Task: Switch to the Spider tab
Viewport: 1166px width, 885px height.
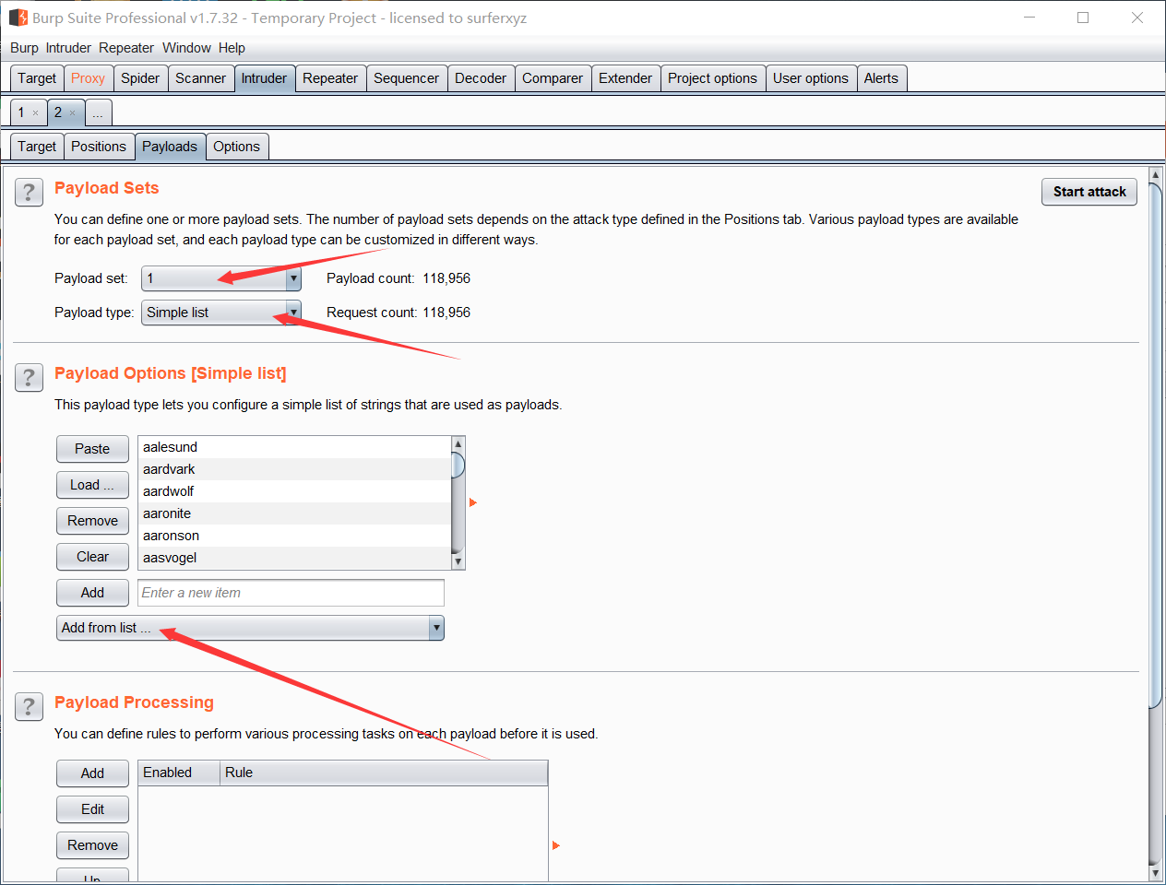Action: click(x=140, y=78)
